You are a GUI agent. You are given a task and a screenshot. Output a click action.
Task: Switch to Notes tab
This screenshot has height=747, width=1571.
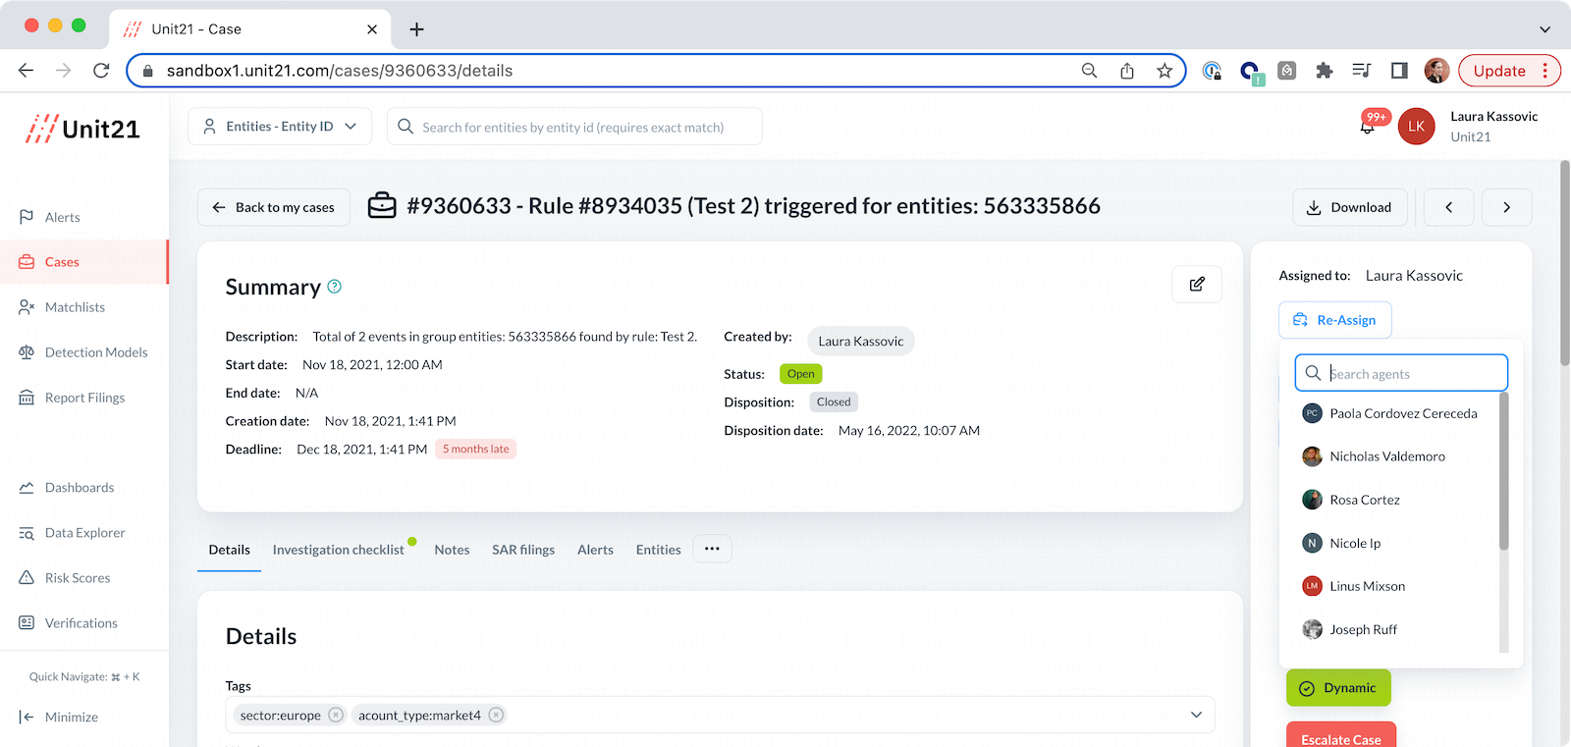452,550
